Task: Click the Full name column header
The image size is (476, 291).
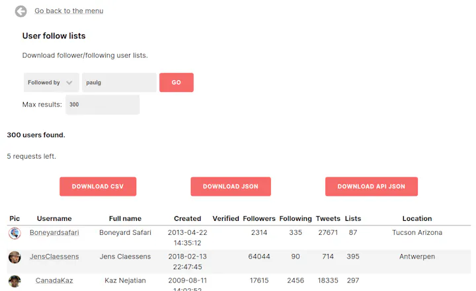Action: (125, 218)
